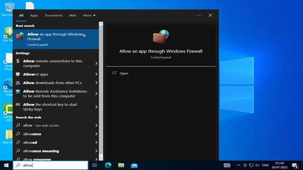
Task: Open the More dropdown filter
Action: [x=89, y=16]
